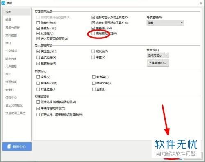Toggle the 状态栏(U) checkbox

pyautogui.click(x=38, y=33)
